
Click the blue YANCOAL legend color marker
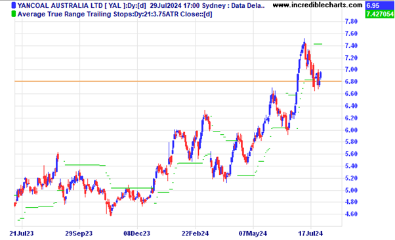pos(14,5)
